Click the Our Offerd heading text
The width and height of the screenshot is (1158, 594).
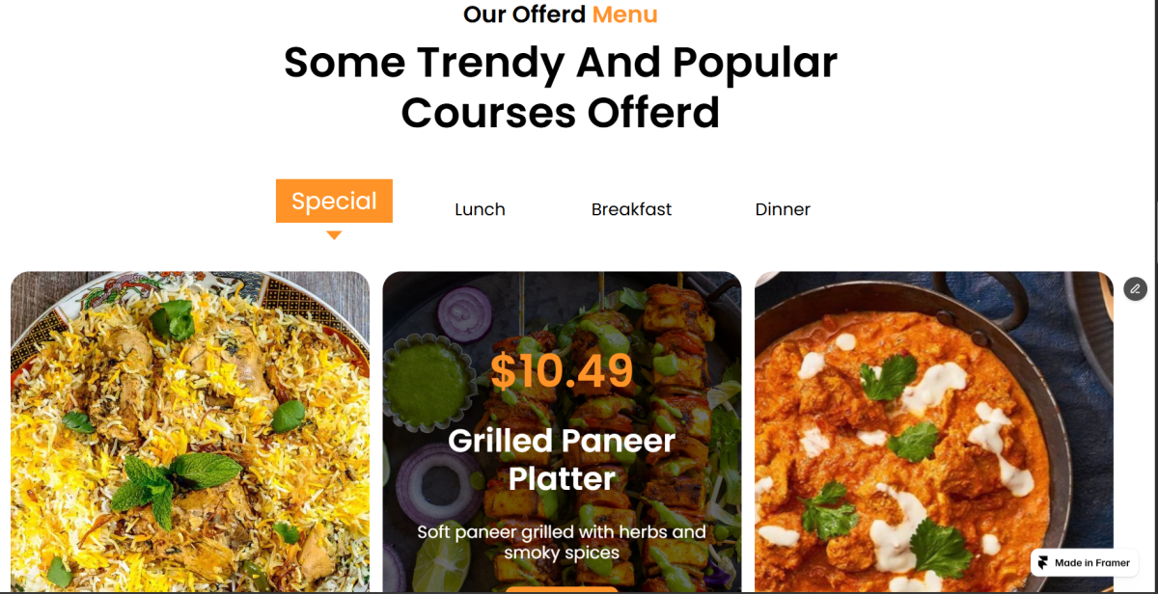click(524, 14)
